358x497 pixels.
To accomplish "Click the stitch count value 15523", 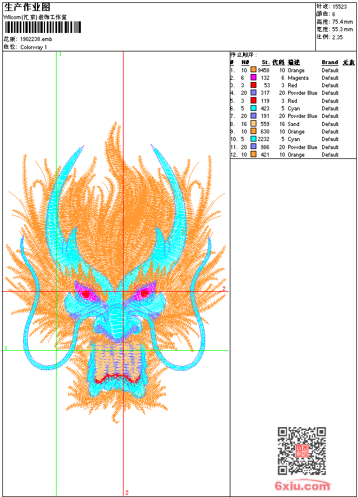I will point(339,7).
